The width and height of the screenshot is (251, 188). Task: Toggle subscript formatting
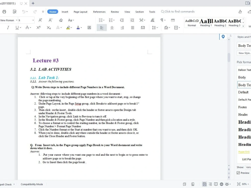point(49,28)
